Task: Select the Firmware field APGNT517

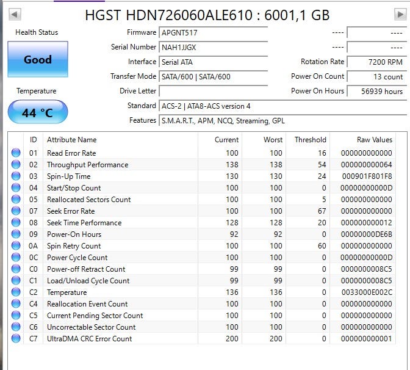Action: coord(213,33)
